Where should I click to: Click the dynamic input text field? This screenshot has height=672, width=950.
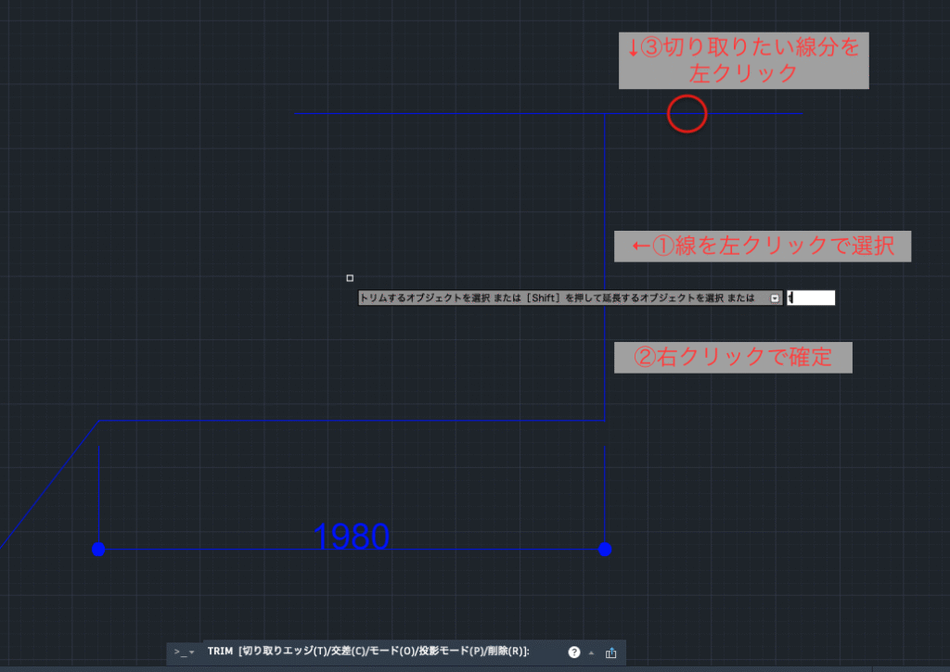pyautogui.click(x=811, y=298)
